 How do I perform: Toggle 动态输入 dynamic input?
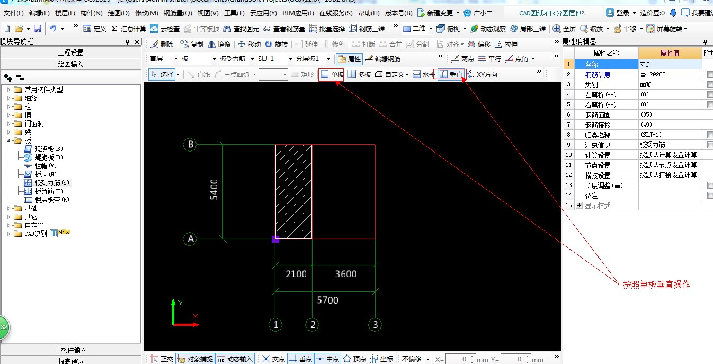(235, 359)
